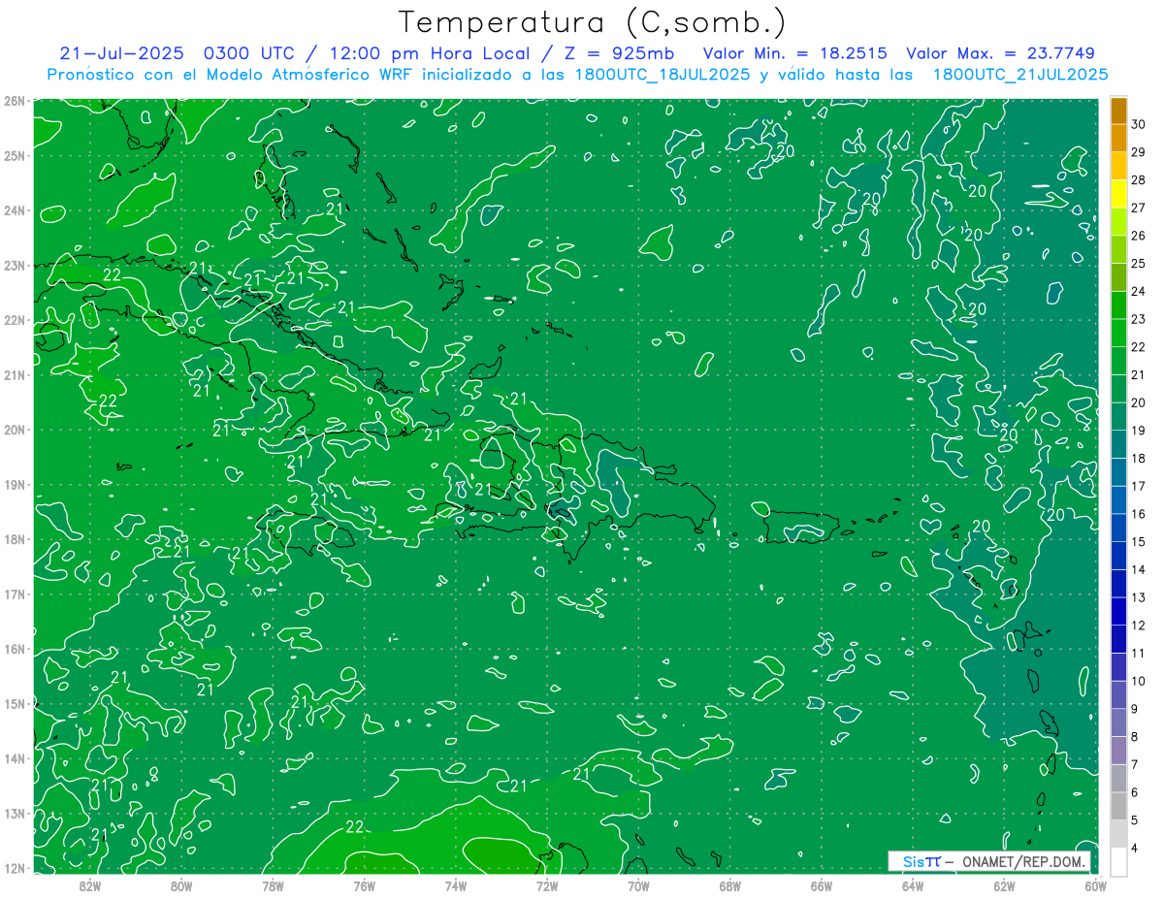The width and height of the screenshot is (1164, 899).
Task: Click the legend band between 20 and 21
Action: (x=1118, y=389)
